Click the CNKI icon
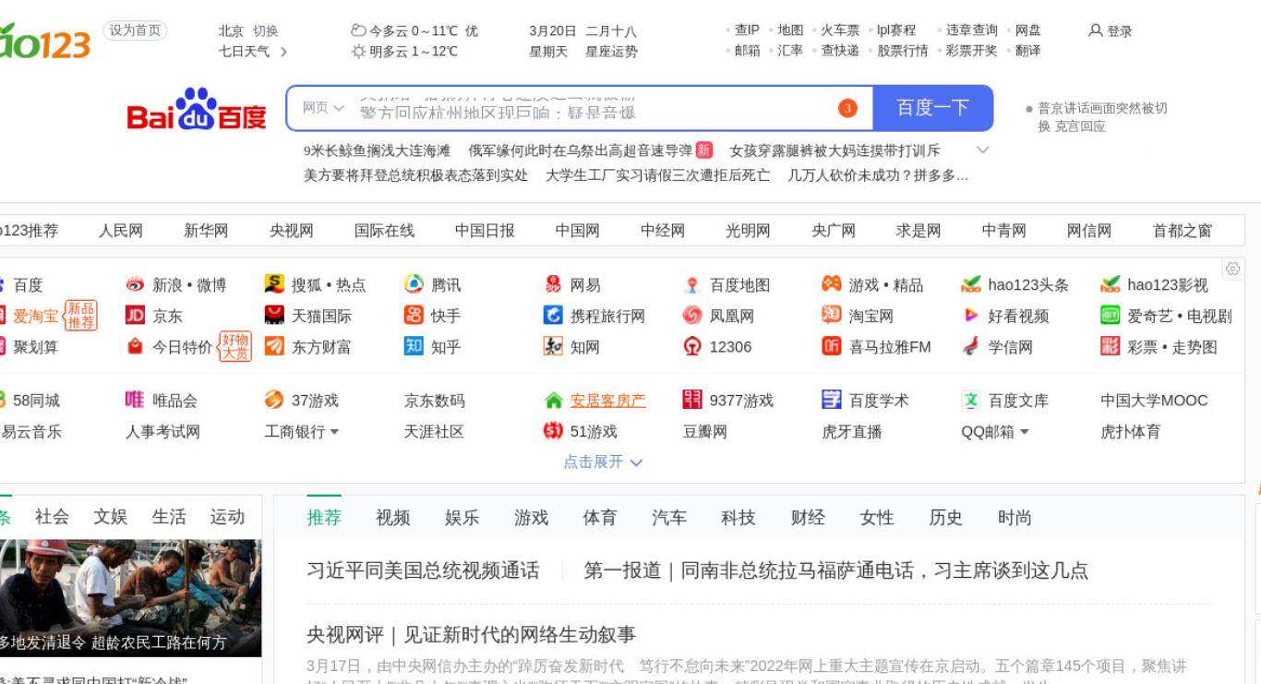 click(553, 346)
